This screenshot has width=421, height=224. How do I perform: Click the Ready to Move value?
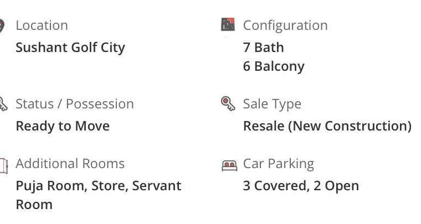[x=63, y=126]
